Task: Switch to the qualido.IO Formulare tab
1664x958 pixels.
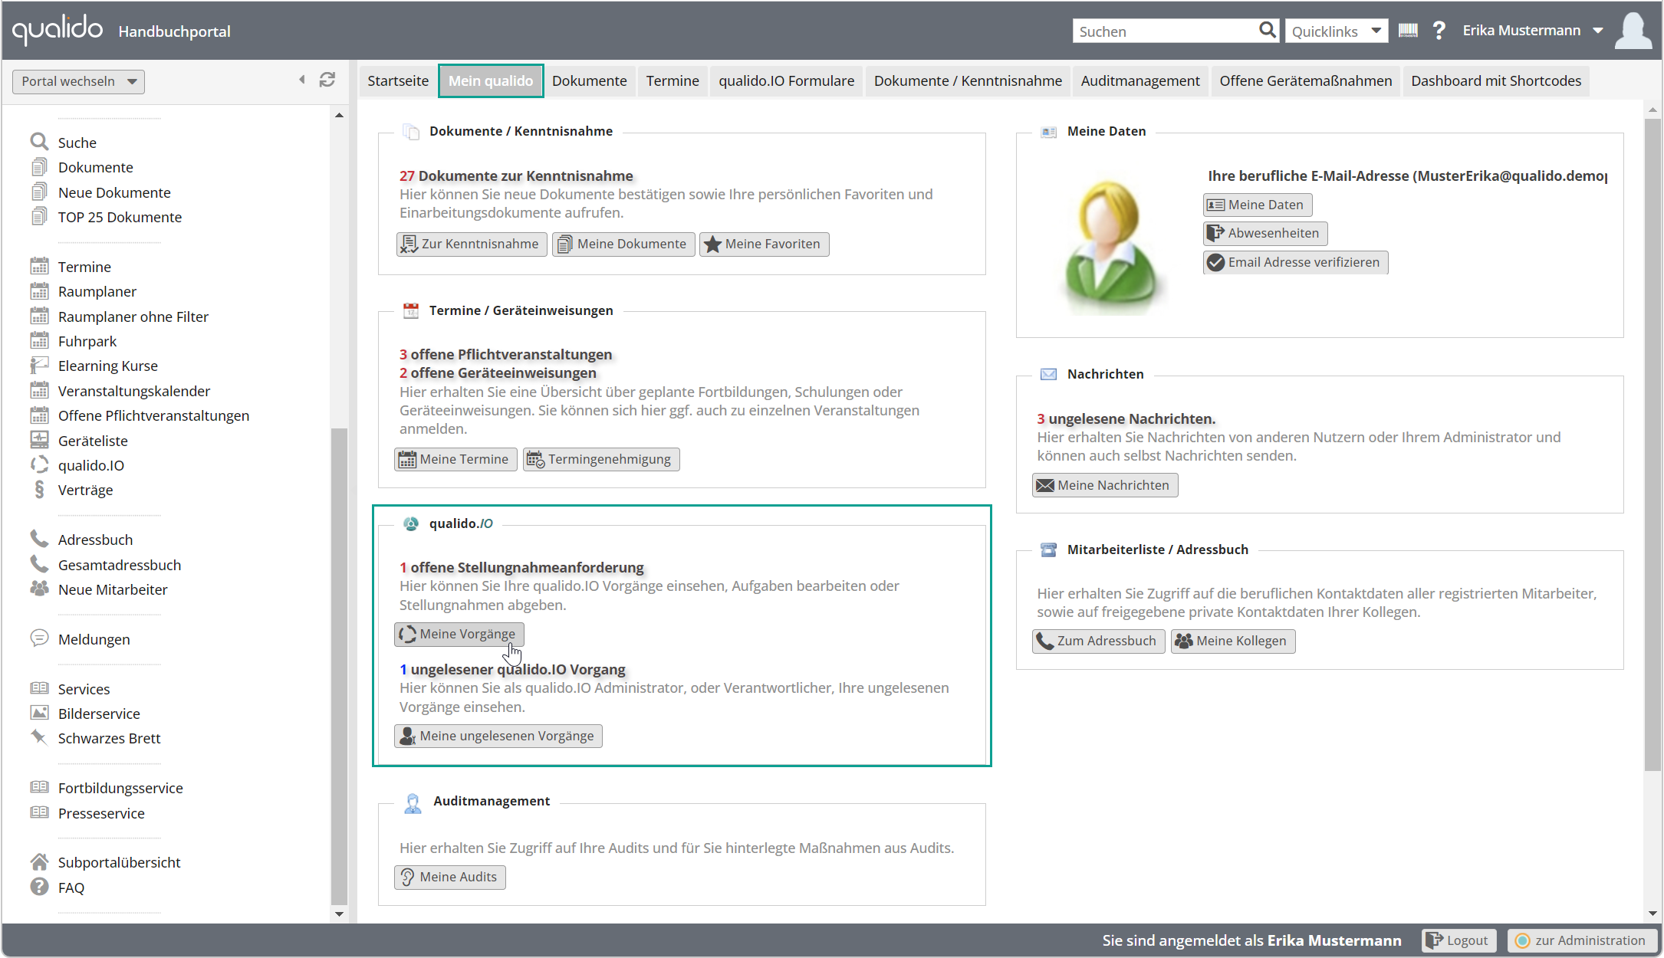Action: tap(786, 80)
